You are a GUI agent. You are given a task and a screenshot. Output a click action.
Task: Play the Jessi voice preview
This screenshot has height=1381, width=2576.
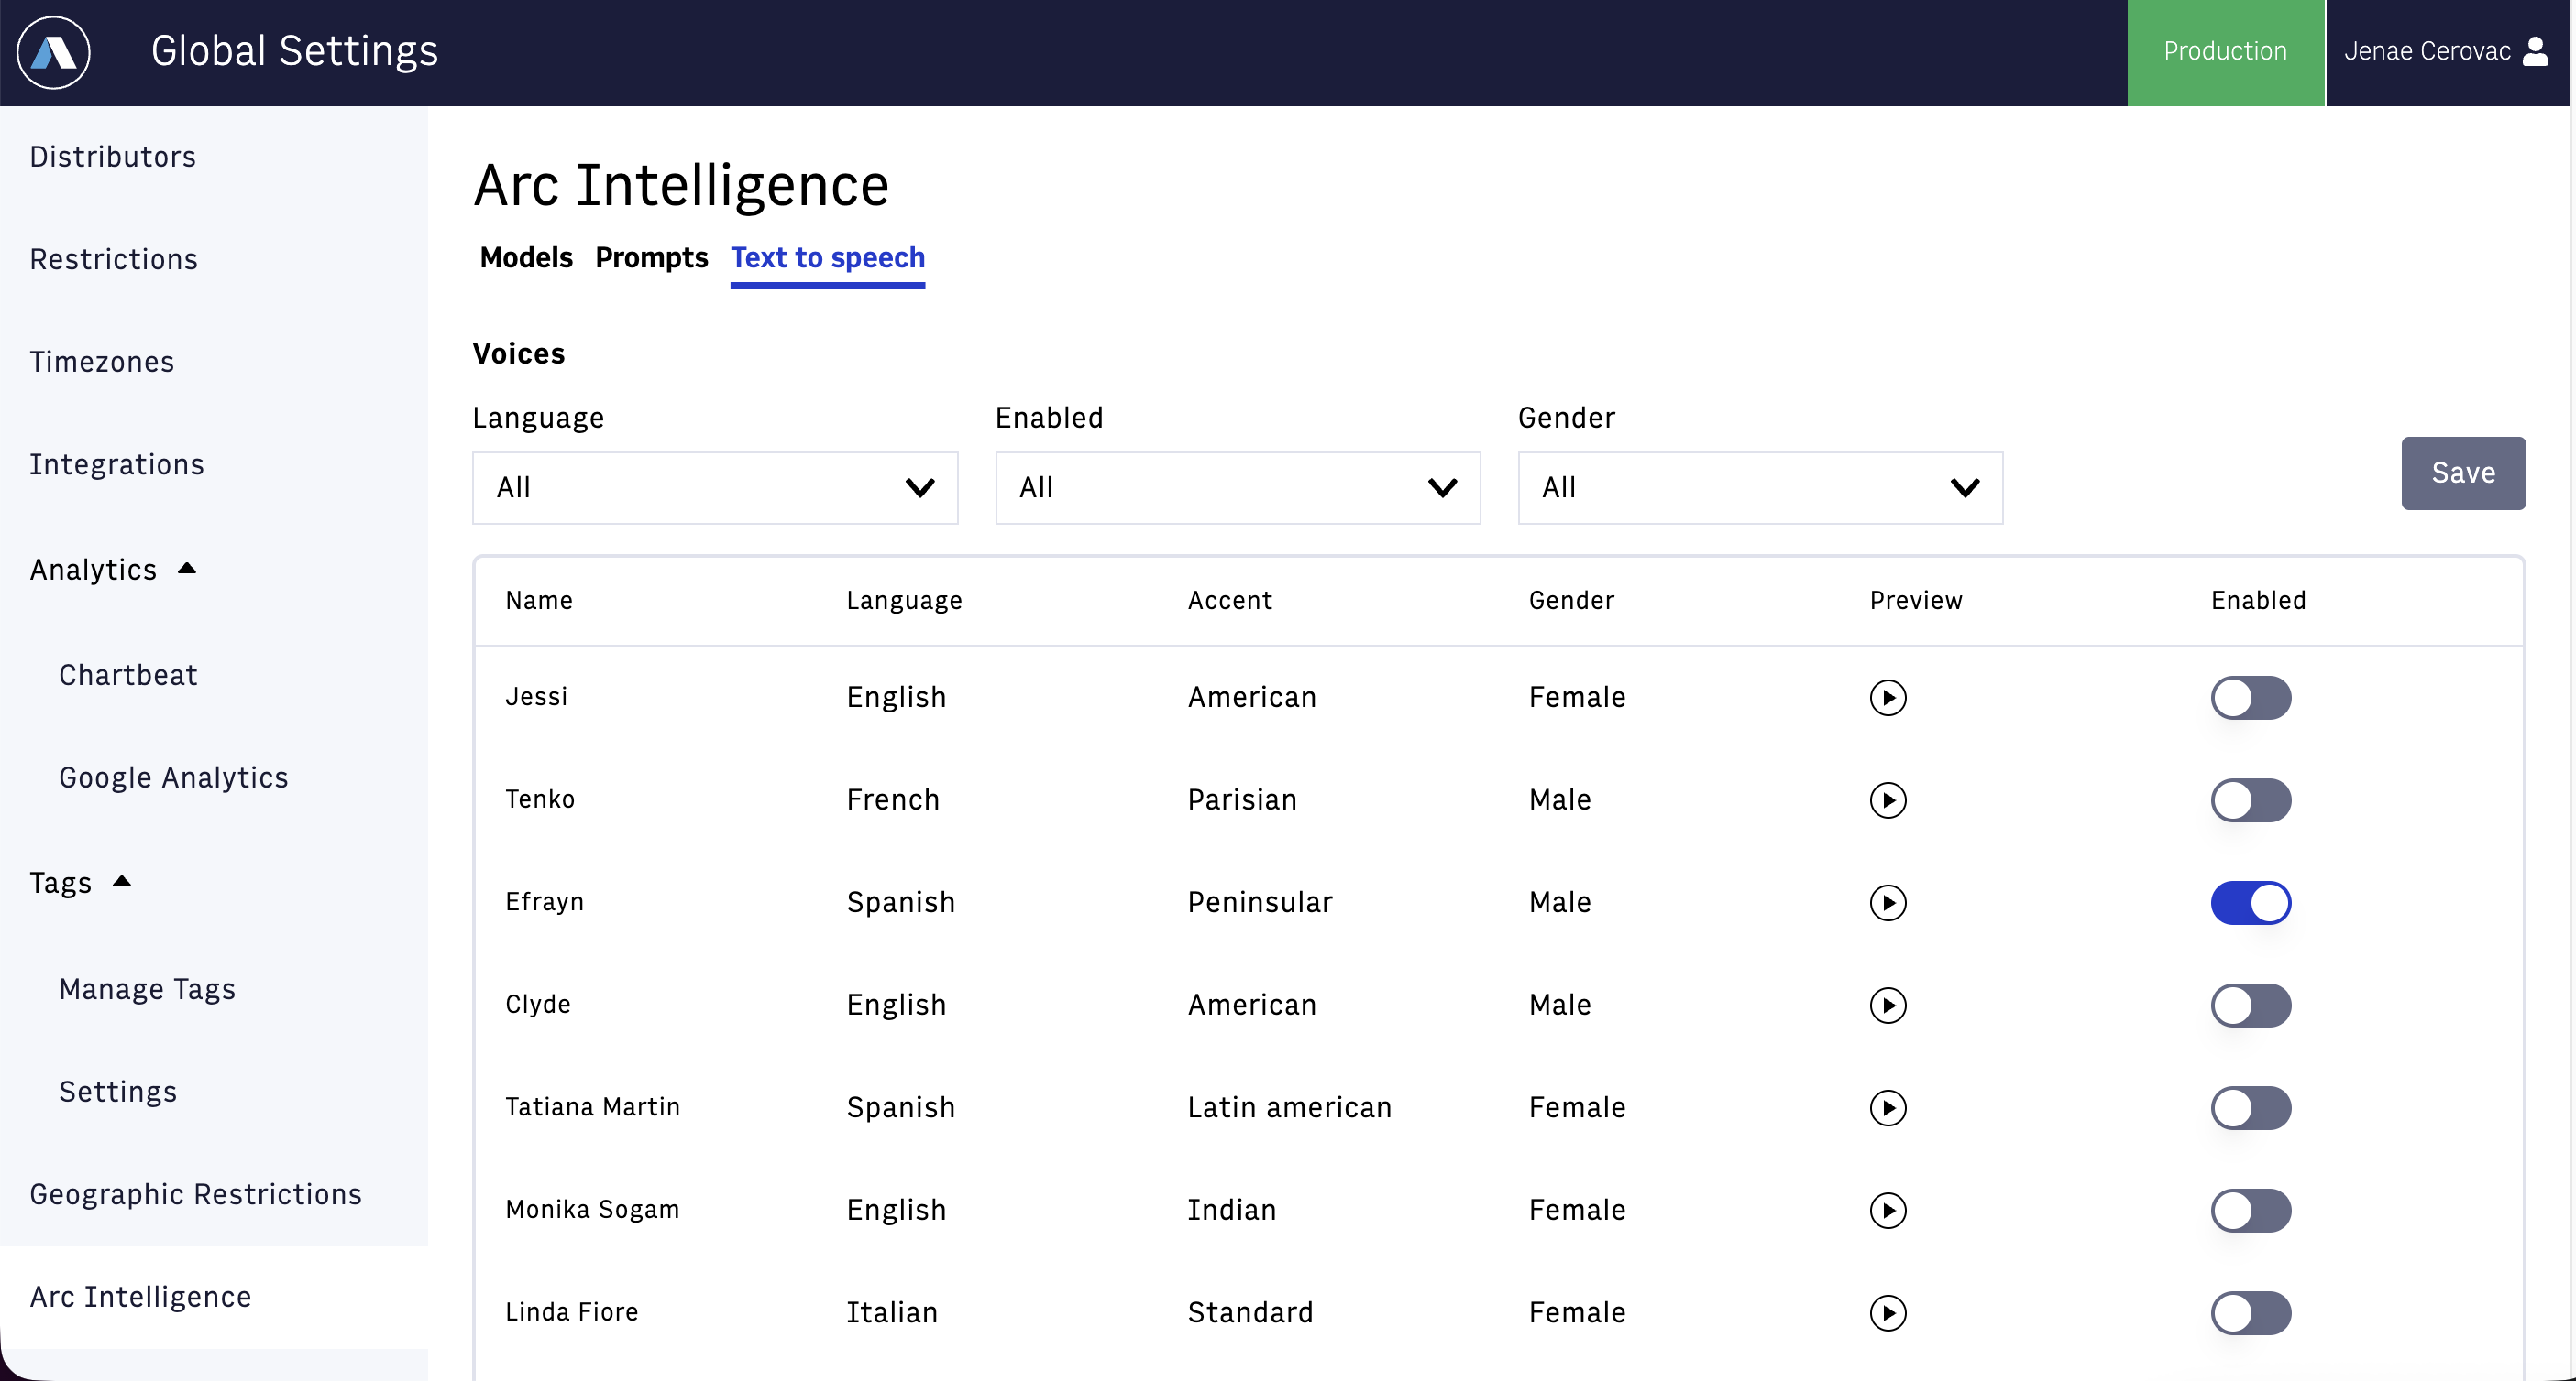1887,698
